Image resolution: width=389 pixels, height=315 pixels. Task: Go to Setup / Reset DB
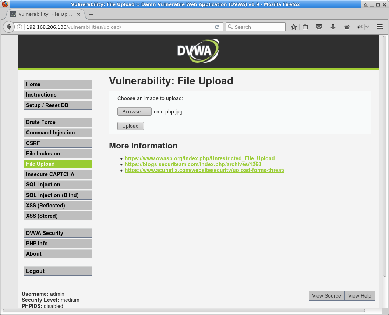coord(58,105)
